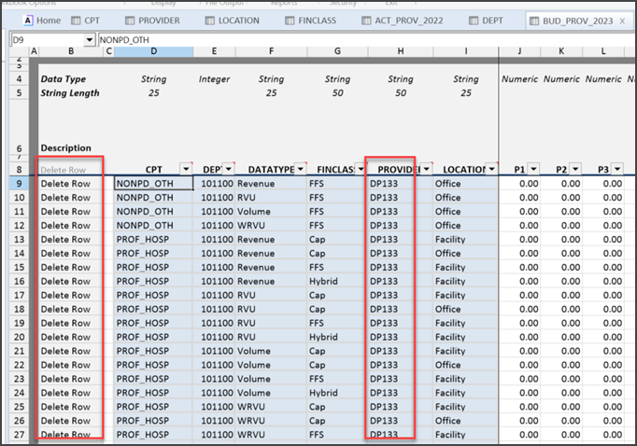Close the BUD_PROV_2023 tab
Image resolution: width=637 pixels, height=446 pixels.
click(621, 21)
